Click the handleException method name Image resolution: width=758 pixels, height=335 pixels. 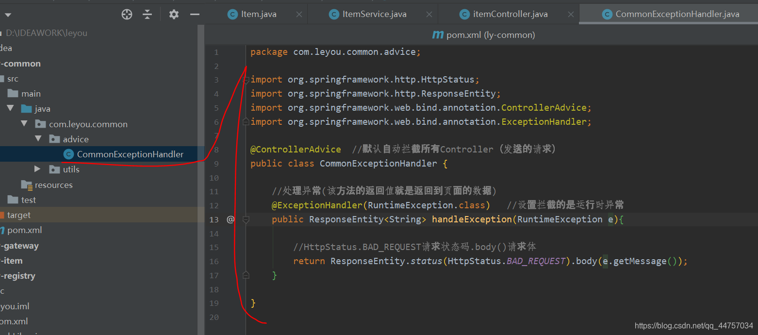click(472, 219)
